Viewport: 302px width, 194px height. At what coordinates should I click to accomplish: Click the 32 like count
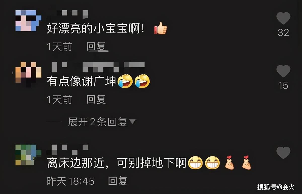(x=283, y=33)
